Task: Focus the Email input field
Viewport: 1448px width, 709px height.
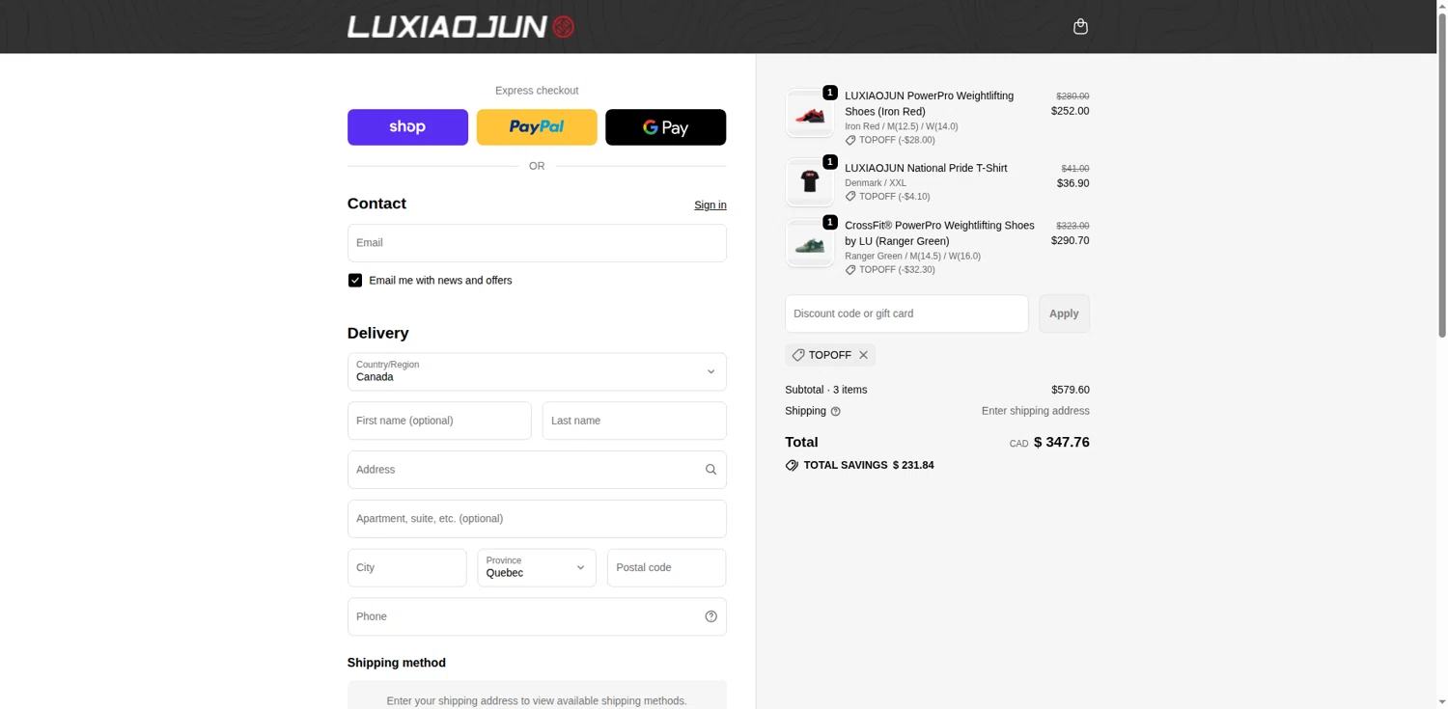Action: coord(537,243)
